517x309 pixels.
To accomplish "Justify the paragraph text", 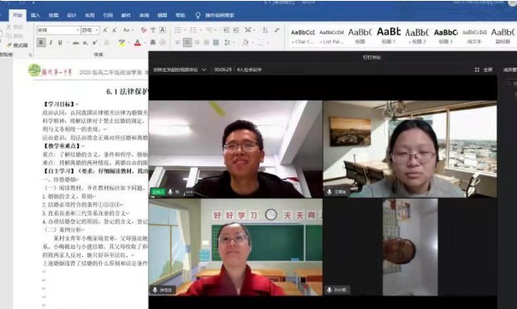I will tap(206, 43).
